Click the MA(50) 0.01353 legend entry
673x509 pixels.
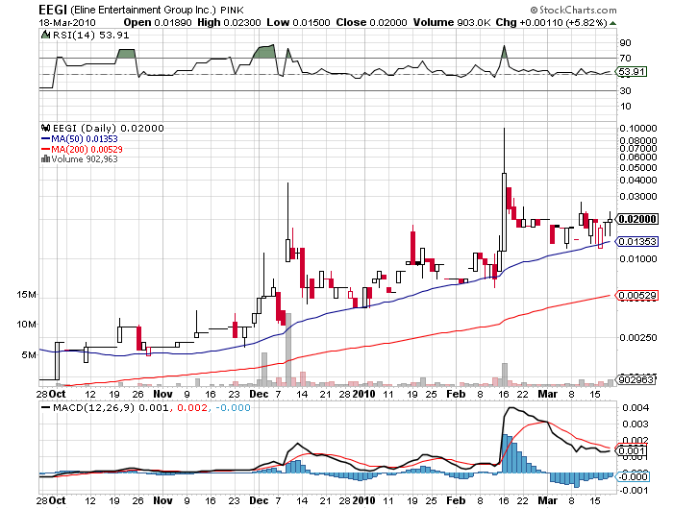(x=85, y=138)
